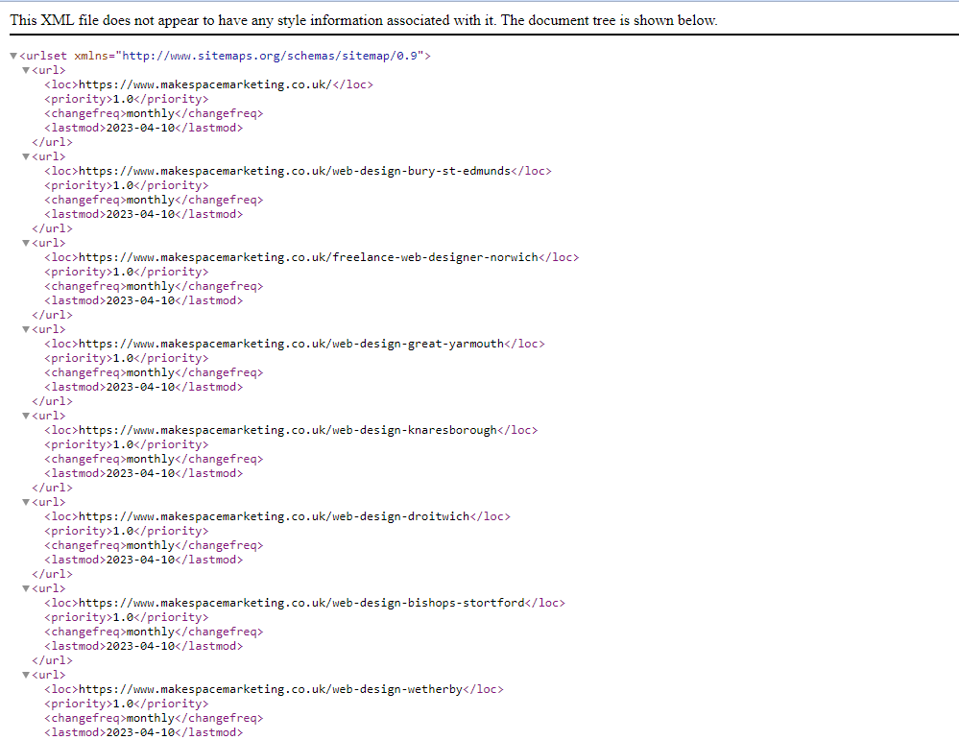This screenshot has height=740, width=959.
Task: Click the web-design-bury-st-edmunds loc URL
Action: click(295, 171)
